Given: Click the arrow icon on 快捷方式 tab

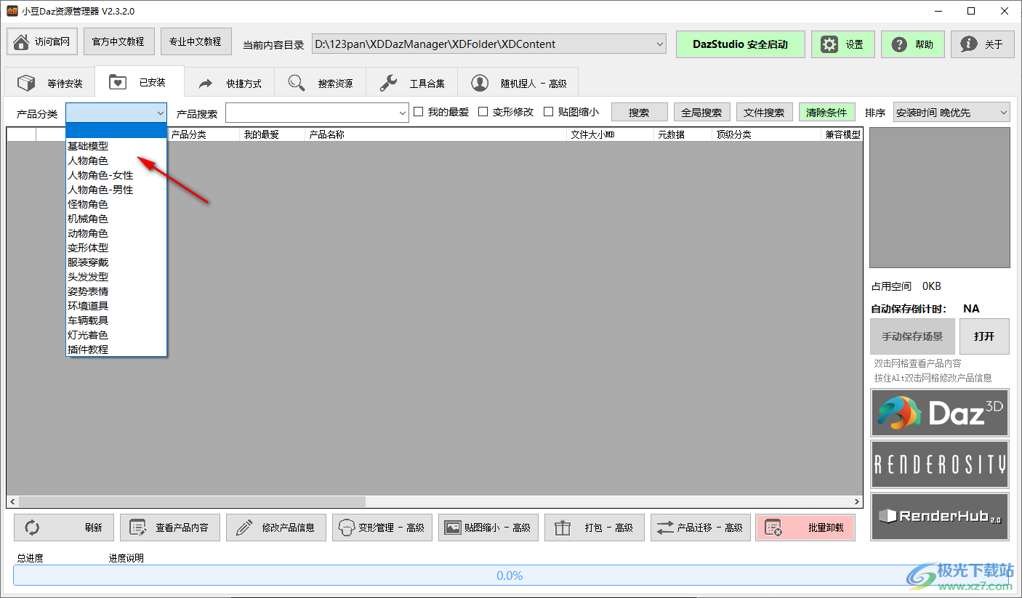Looking at the screenshot, I should pyautogui.click(x=206, y=83).
